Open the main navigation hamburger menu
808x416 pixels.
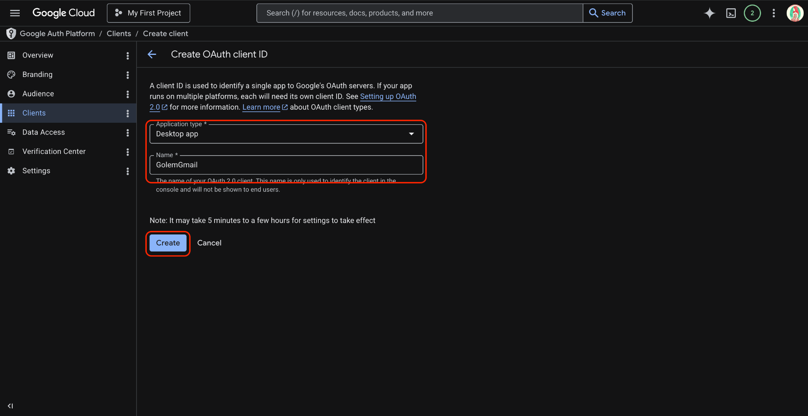[15, 13]
